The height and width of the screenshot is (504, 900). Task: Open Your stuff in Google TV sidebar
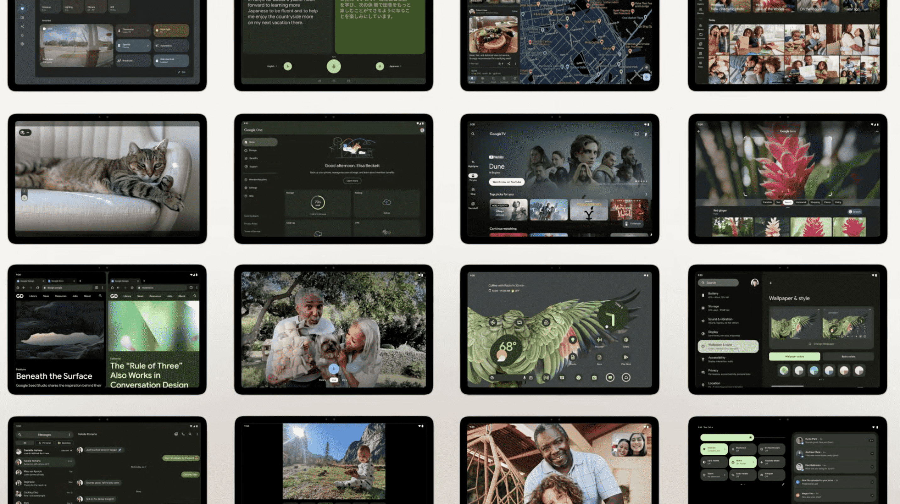[x=473, y=205]
